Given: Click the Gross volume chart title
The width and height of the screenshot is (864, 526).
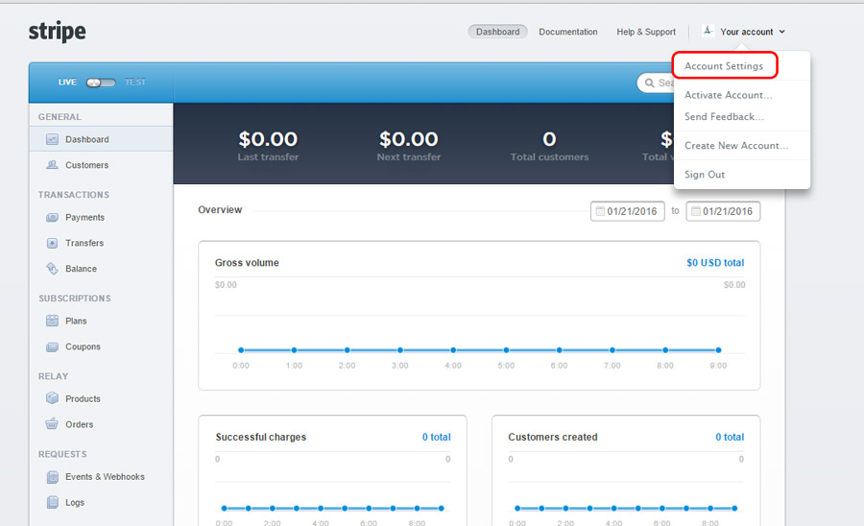Looking at the screenshot, I should coord(247,263).
